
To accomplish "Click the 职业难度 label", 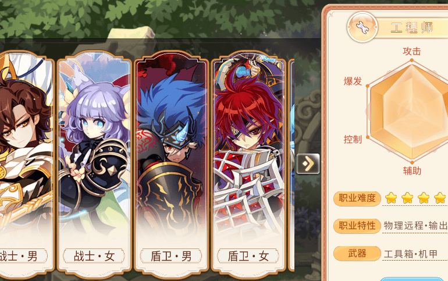I will pos(357,198).
